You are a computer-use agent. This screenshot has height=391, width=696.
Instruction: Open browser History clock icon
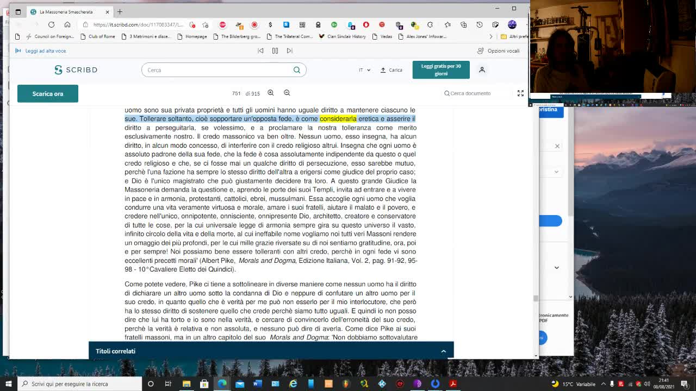click(x=480, y=24)
